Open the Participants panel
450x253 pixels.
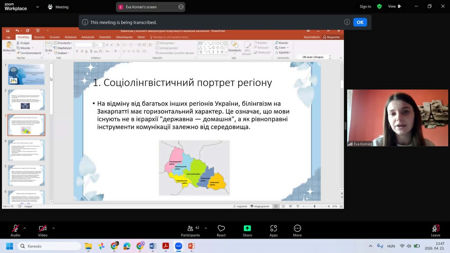(x=190, y=230)
